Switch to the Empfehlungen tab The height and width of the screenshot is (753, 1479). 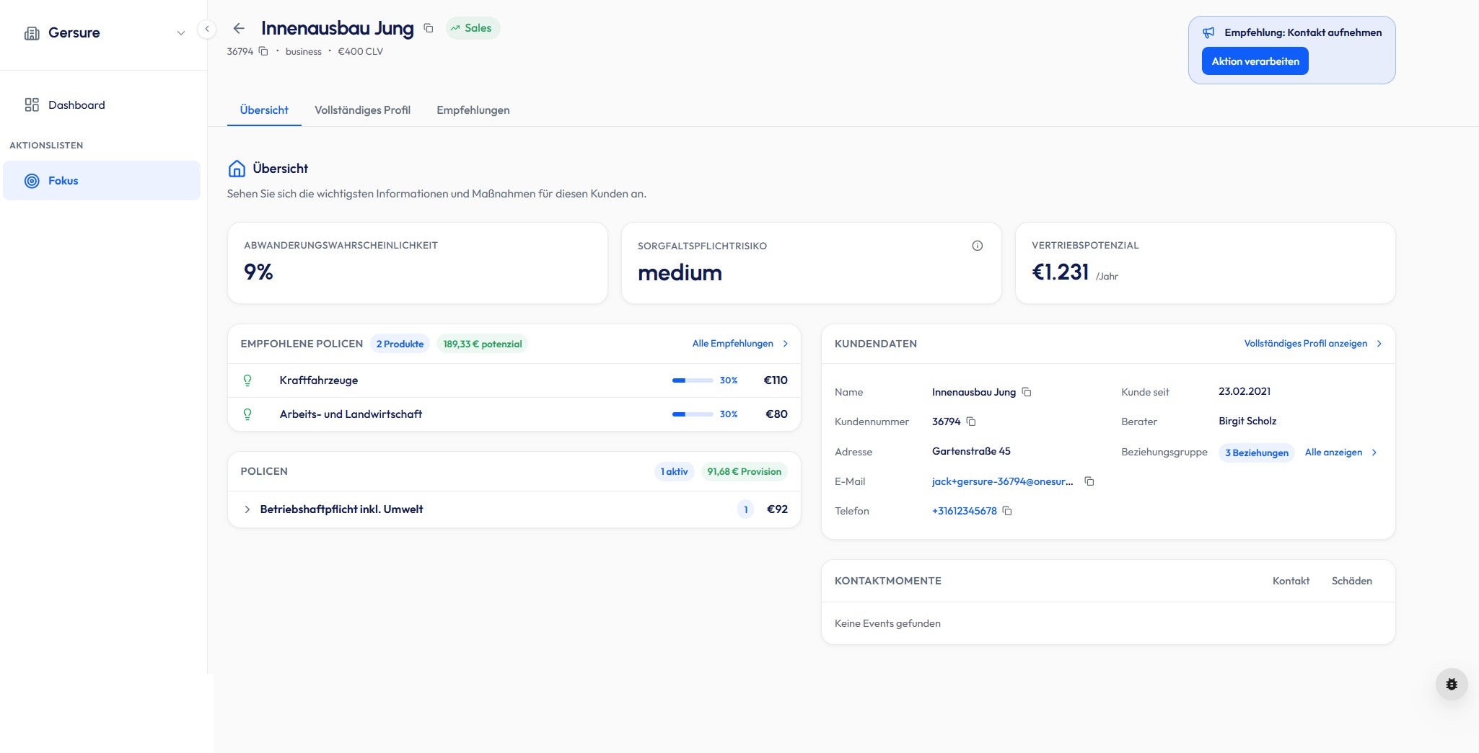click(x=473, y=110)
